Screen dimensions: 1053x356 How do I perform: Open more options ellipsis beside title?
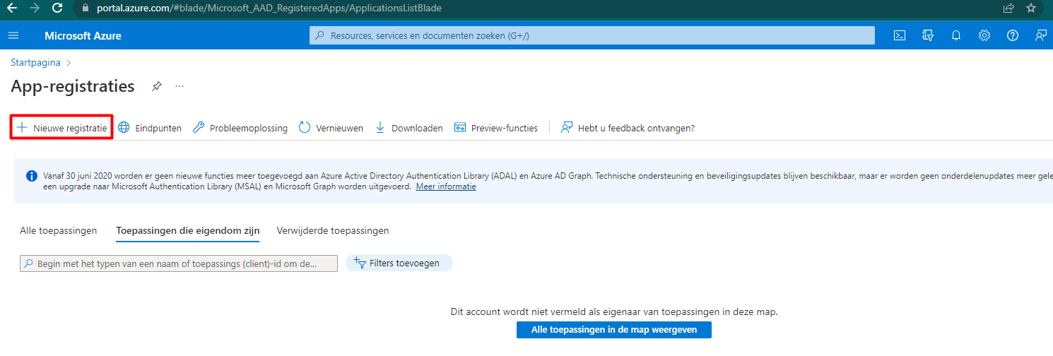click(x=180, y=86)
